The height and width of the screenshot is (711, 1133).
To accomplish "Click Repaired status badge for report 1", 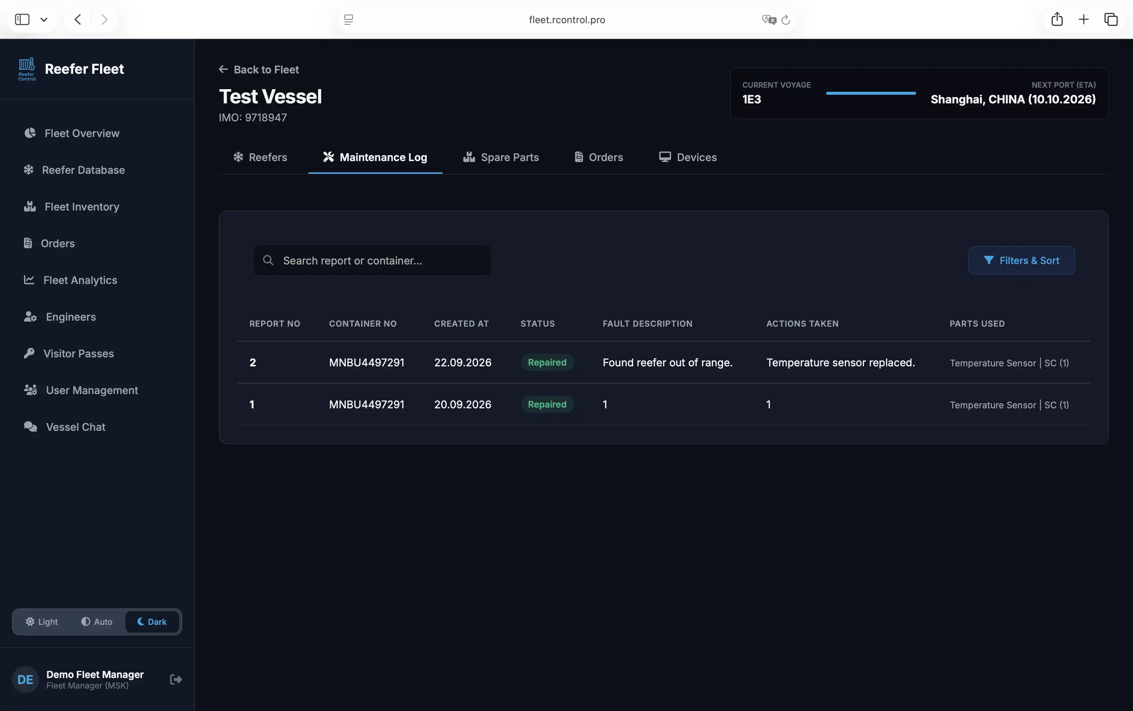I will (547, 405).
